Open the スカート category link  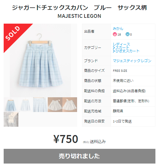(122, 48)
